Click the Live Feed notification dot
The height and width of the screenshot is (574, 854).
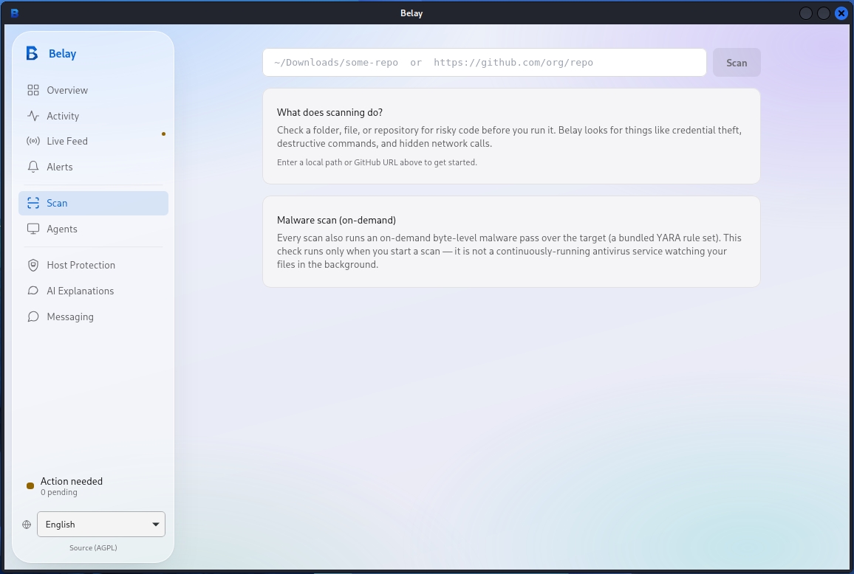tap(163, 134)
